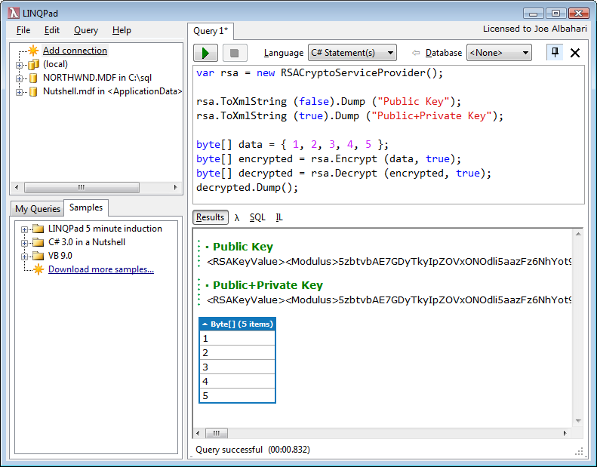Expand C# 3.0 in a Nutshell samples
Viewport: 597px width, 467px height.
pos(24,243)
